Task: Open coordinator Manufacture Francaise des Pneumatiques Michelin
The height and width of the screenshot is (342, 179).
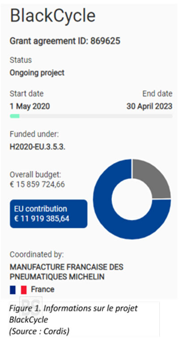Action: [66, 272]
